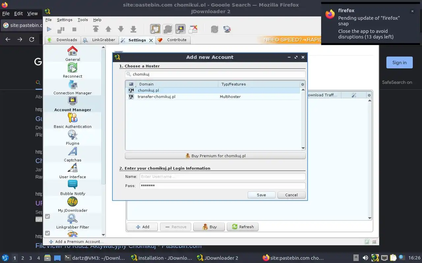422x263 pixels.
Task: Click hoster list scroll down arrow
Action: 303,148
